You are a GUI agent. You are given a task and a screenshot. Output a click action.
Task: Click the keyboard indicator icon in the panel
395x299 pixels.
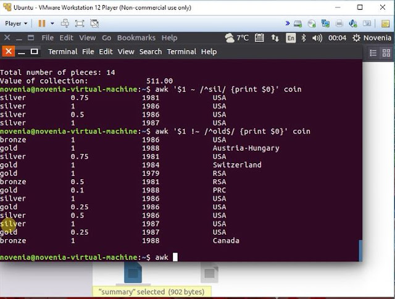259,38
